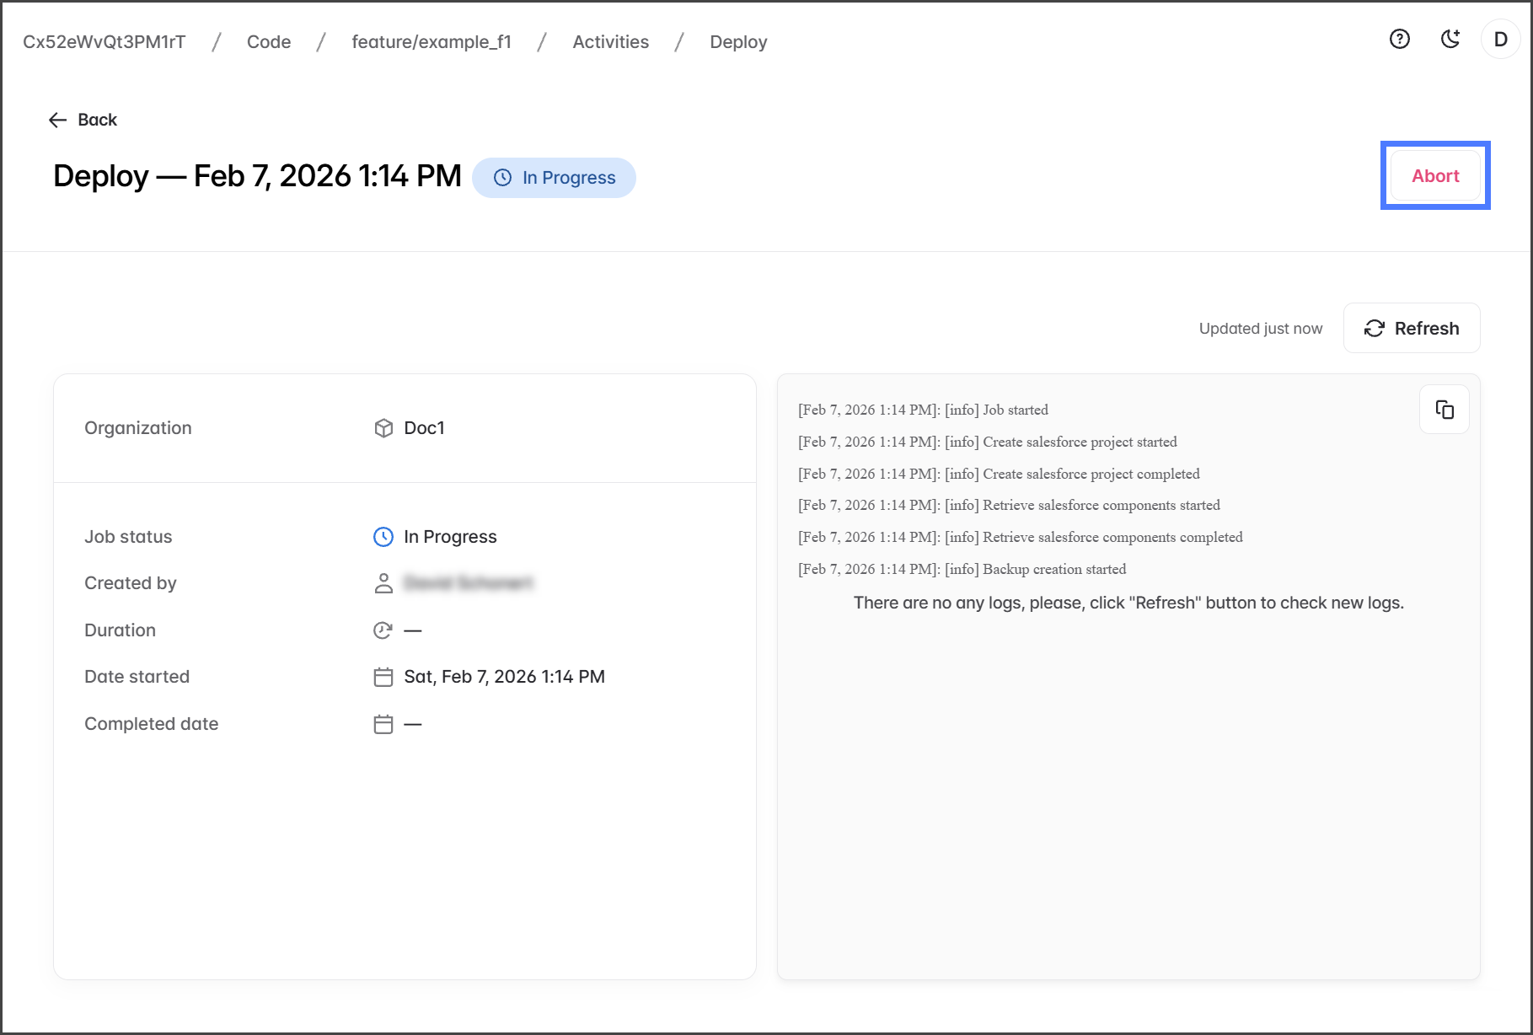
Task: Click the Completed date calendar icon
Action: click(x=383, y=724)
